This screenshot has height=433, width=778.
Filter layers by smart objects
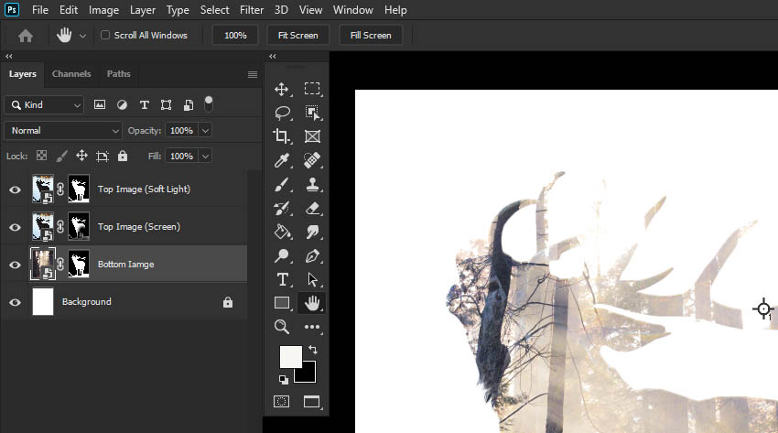(189, 104)
